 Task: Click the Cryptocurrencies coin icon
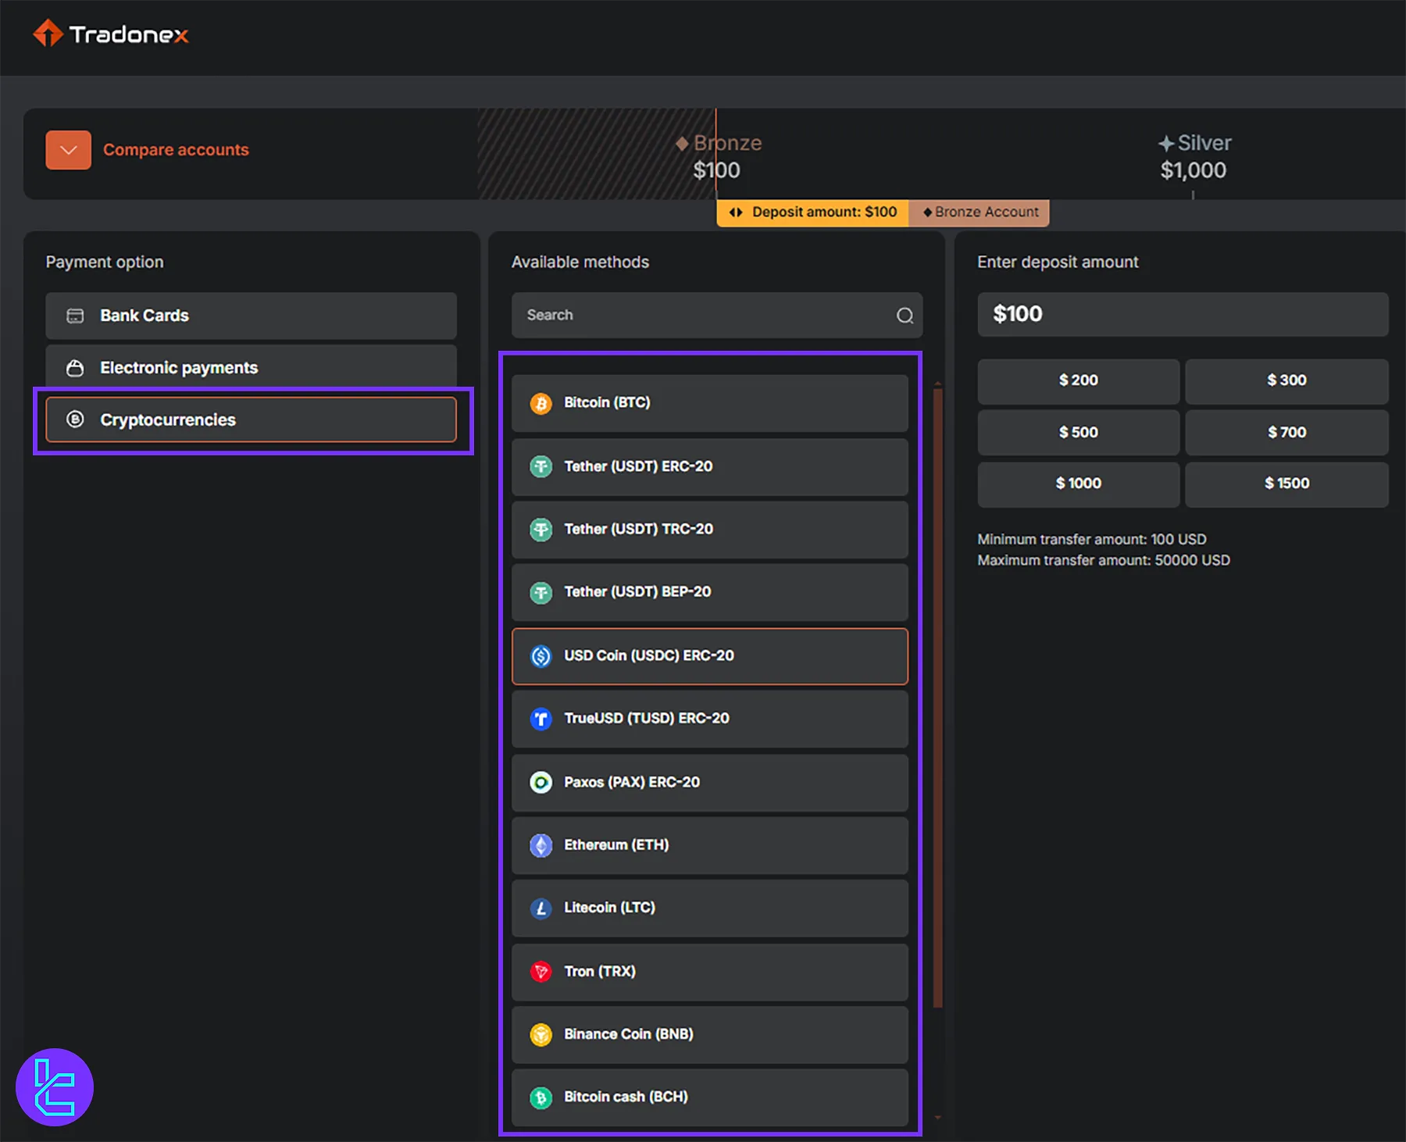(x=75, y=419)
